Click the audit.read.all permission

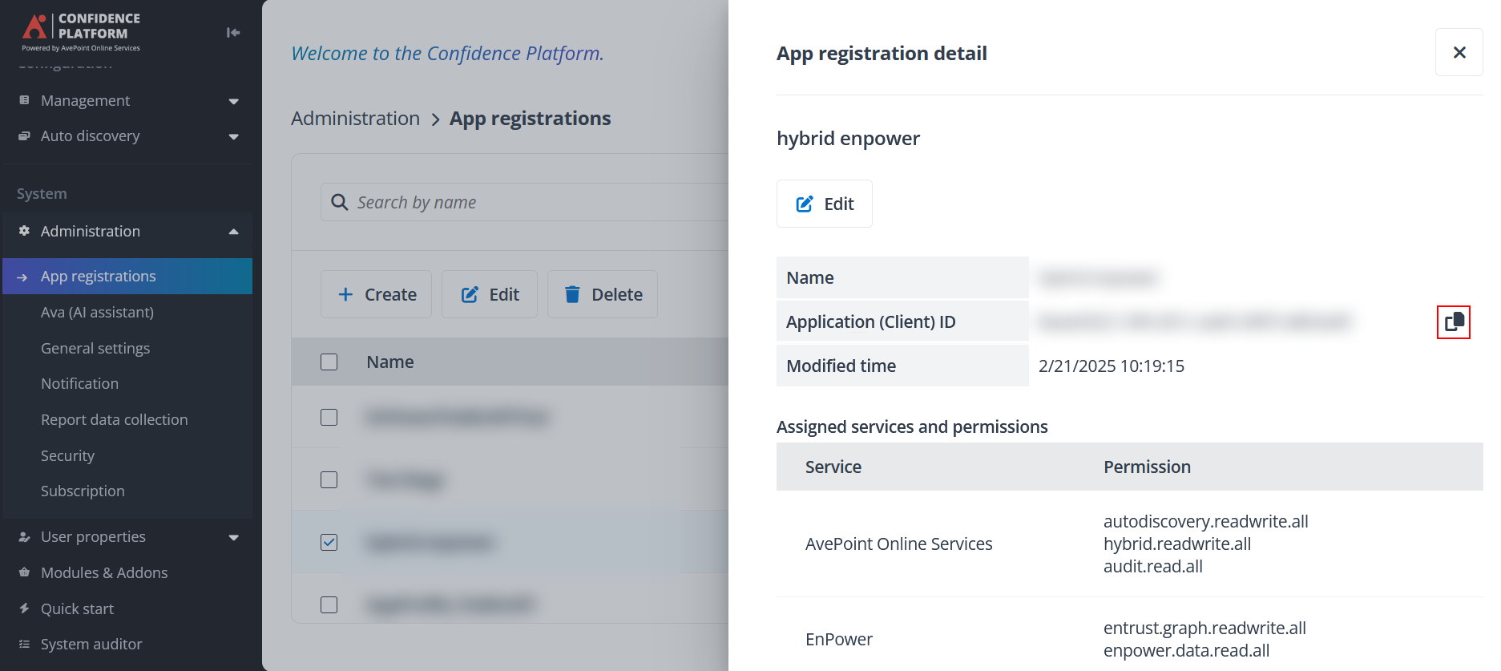1153,566
